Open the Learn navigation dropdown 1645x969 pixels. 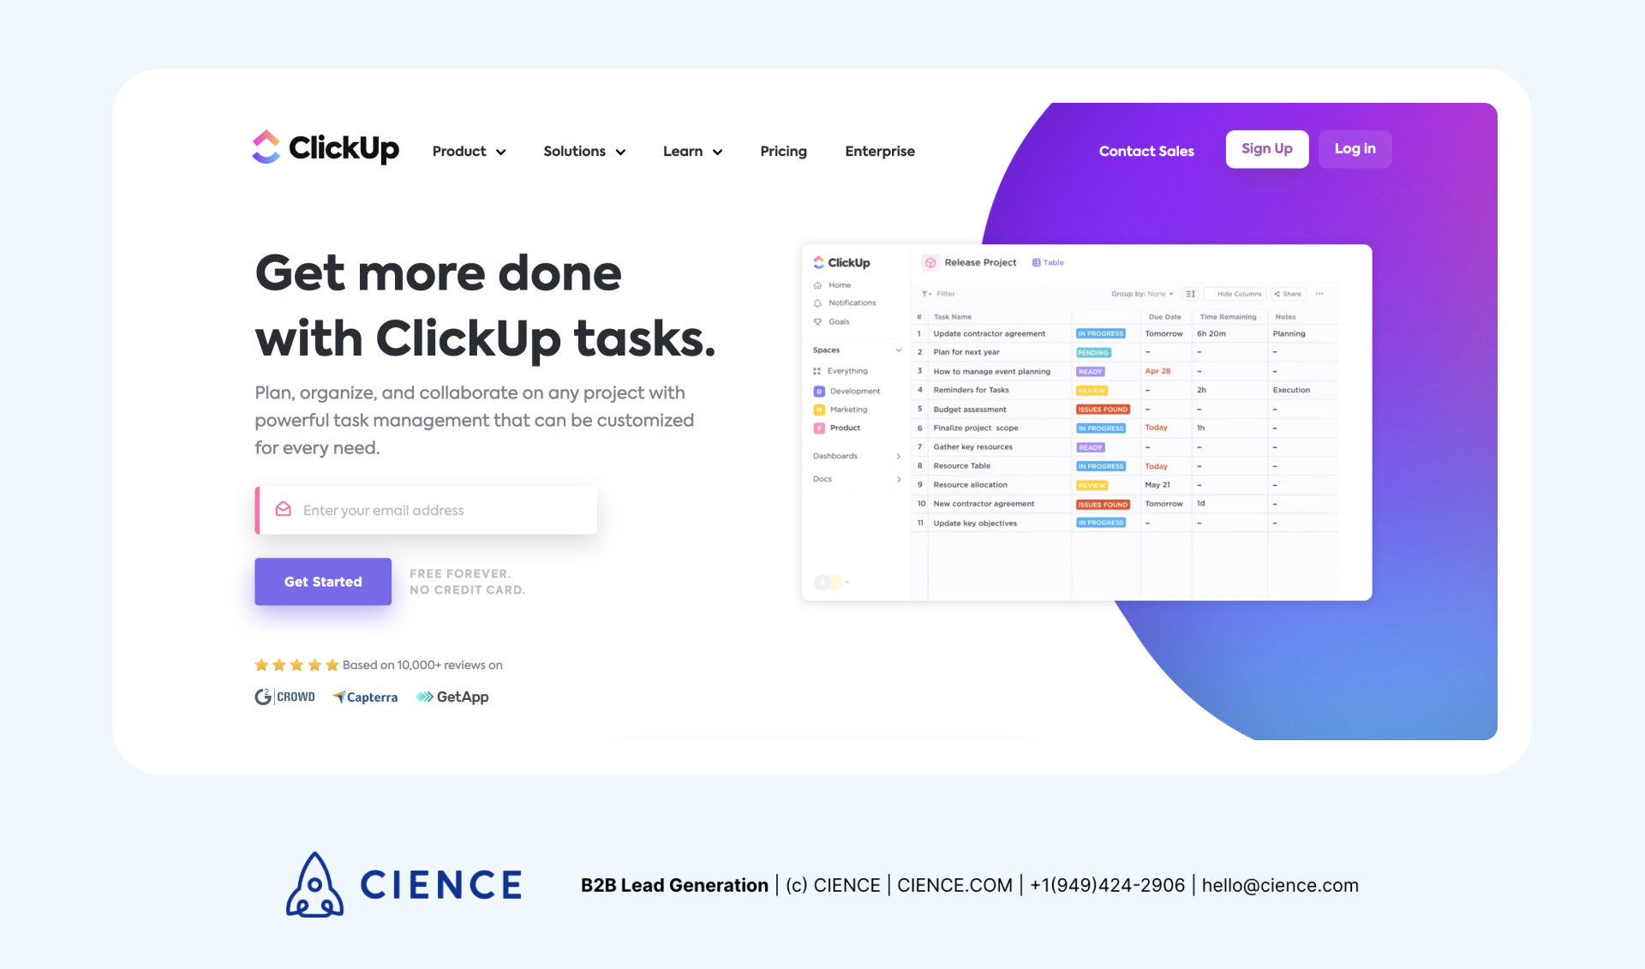pos(692,151)
